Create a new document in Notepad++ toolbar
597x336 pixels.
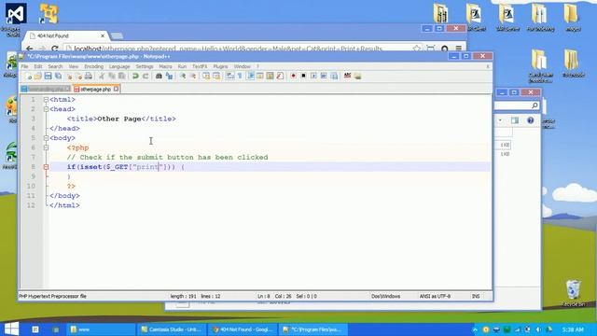[28, 77]
